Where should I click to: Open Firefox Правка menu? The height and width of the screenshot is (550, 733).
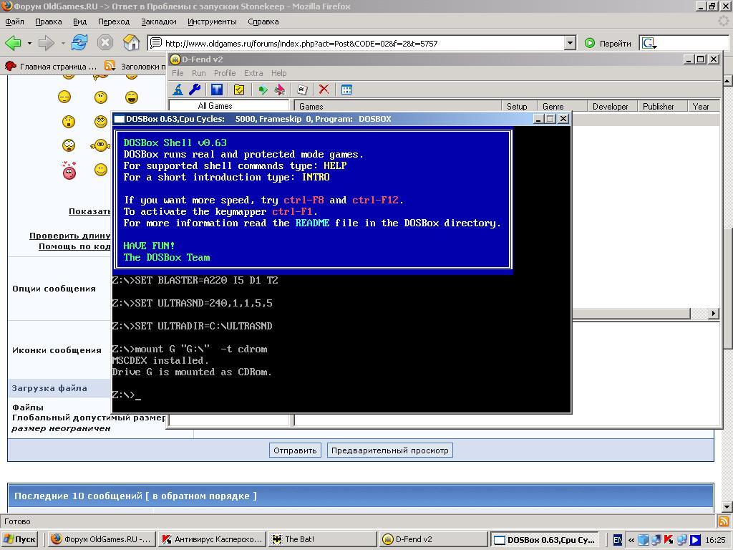click(48, 21)
